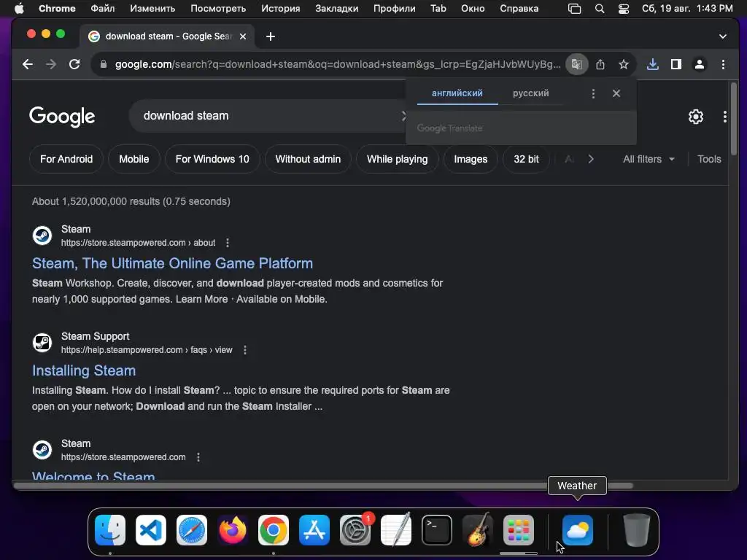Open System Settings from the dock

[x=355, y=530]
